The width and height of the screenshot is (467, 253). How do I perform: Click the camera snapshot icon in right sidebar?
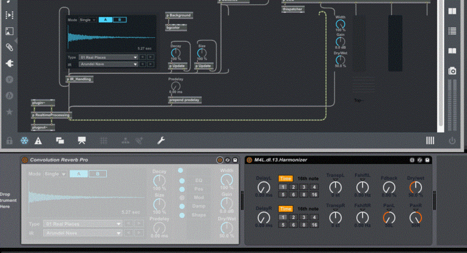tap(452, 70)
